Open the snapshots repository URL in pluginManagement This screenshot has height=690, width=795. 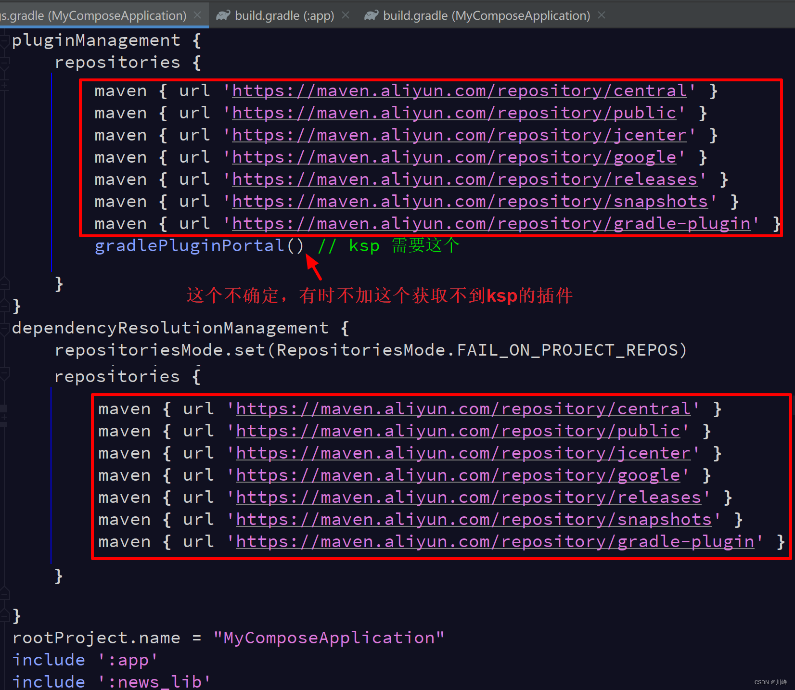tap(470, 202)
